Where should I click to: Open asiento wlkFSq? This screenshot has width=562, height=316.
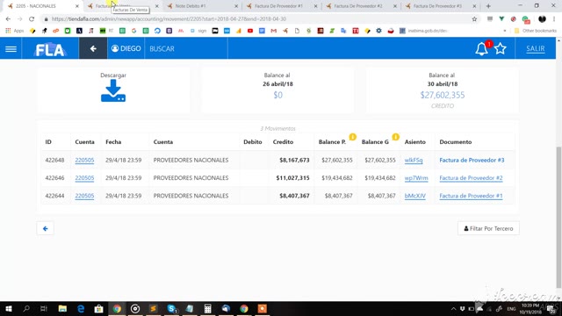[x=414, y=160]
